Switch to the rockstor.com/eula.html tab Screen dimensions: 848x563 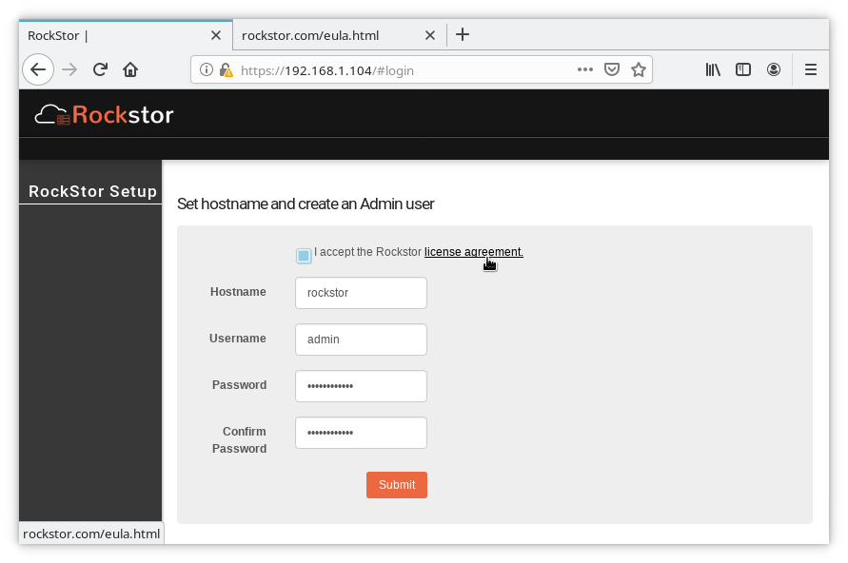(x=340, y=35)
